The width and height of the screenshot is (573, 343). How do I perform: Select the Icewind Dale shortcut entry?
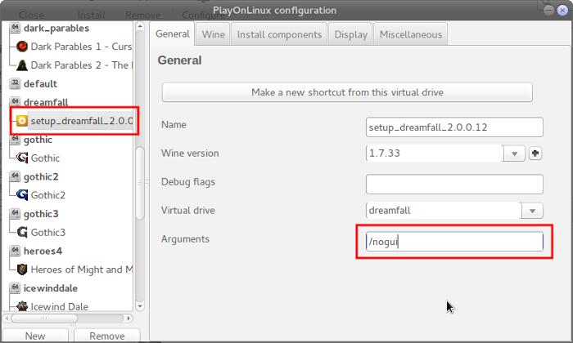[59, 306]
